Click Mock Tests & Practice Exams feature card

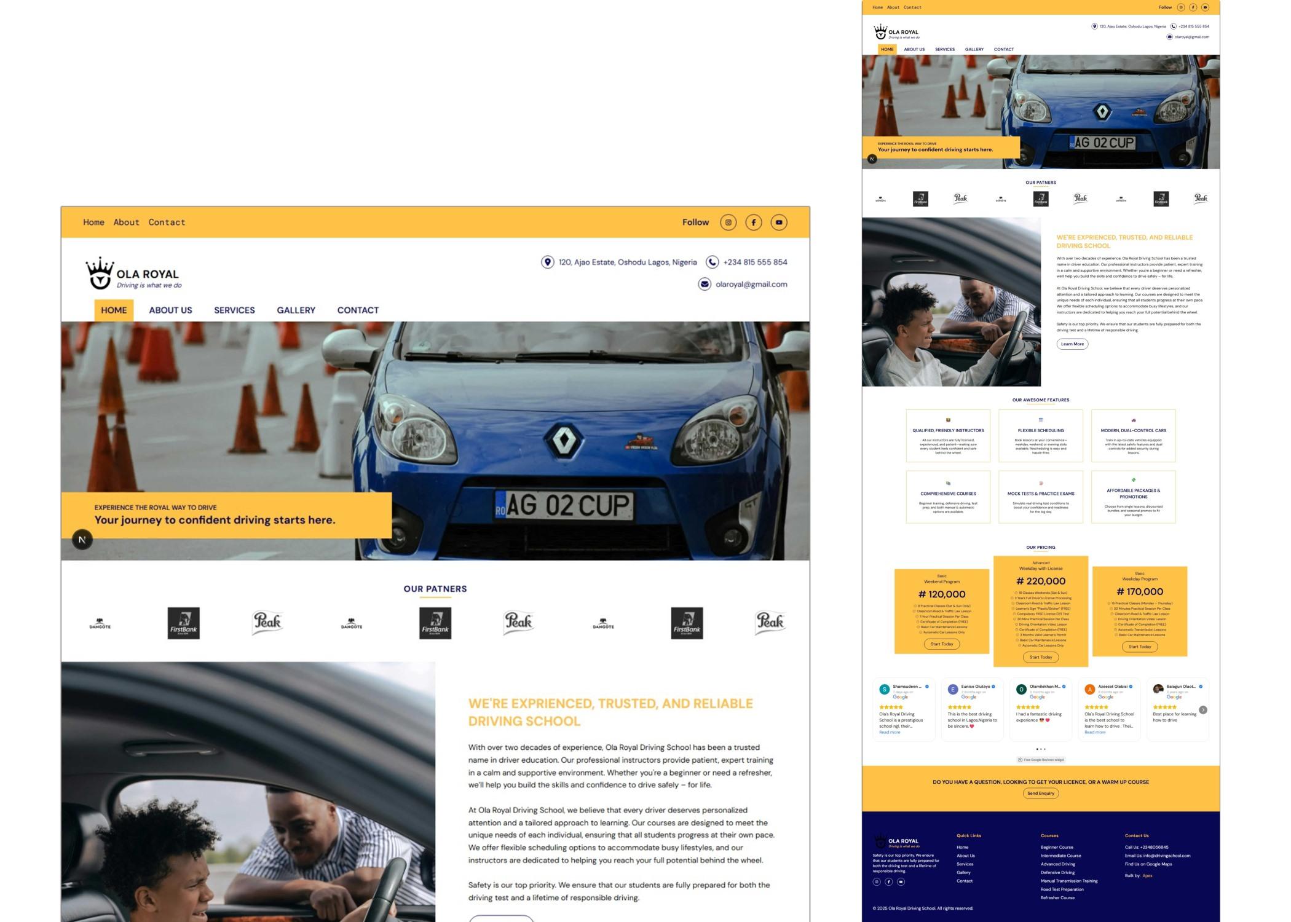[x=1041, y=497]
